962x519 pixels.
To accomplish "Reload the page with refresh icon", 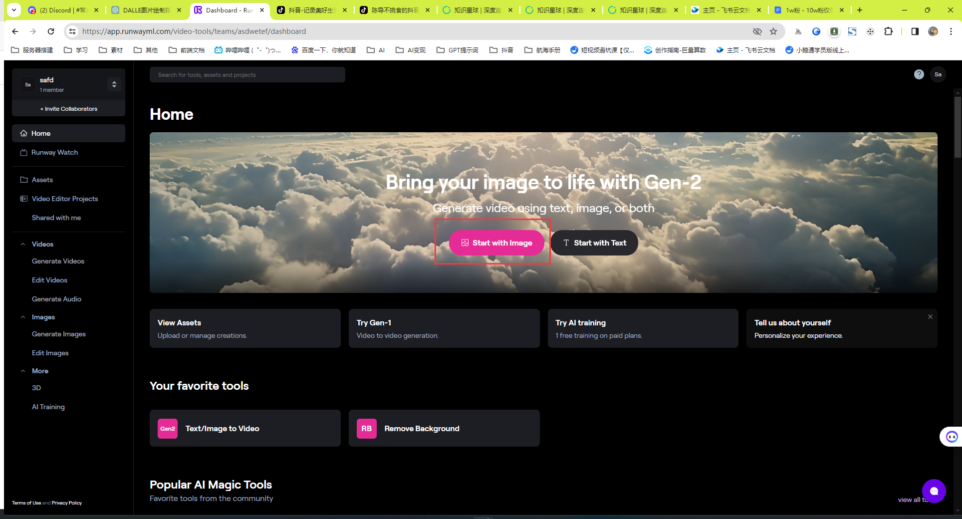I will [x=51, y=31].
